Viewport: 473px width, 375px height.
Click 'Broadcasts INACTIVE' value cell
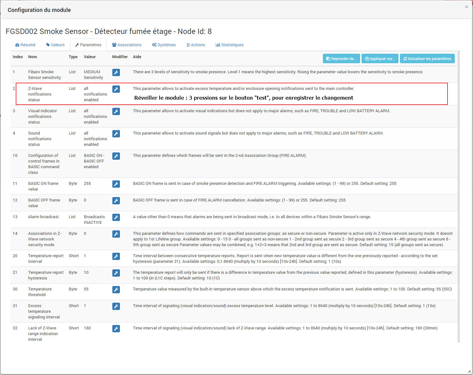tap(94, 220)
